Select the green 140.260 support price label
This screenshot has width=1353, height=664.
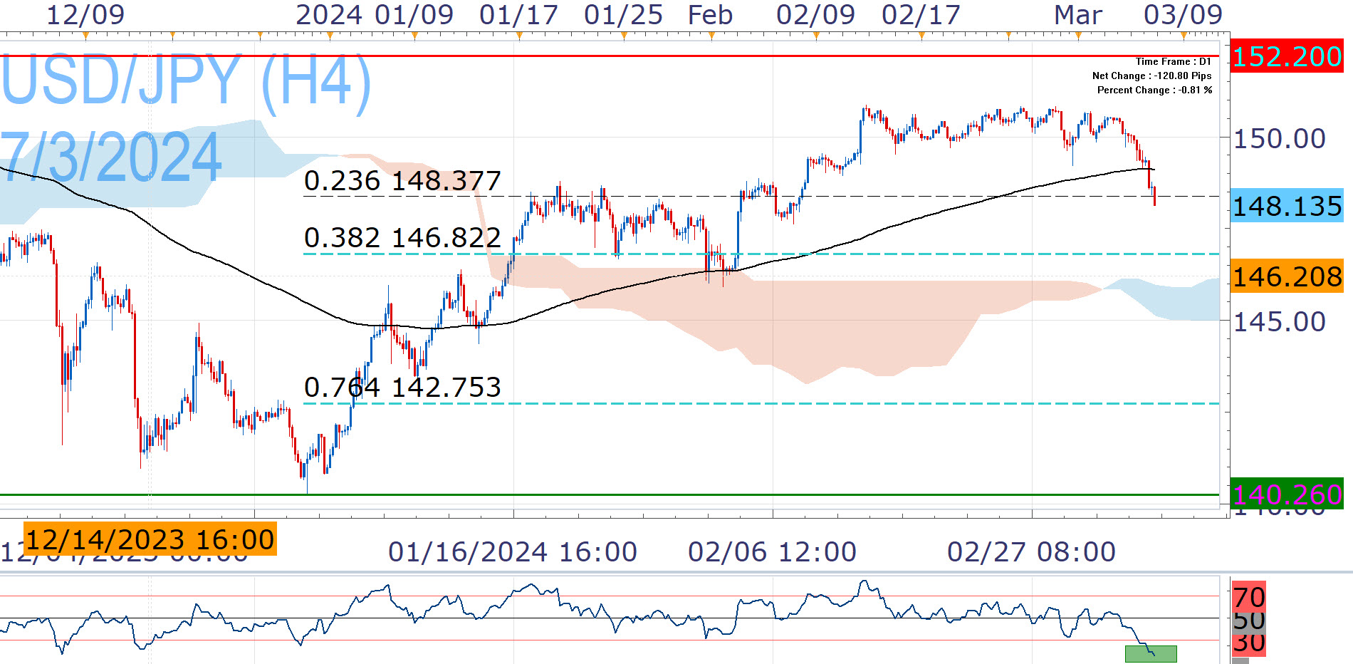pos(1286,493)
